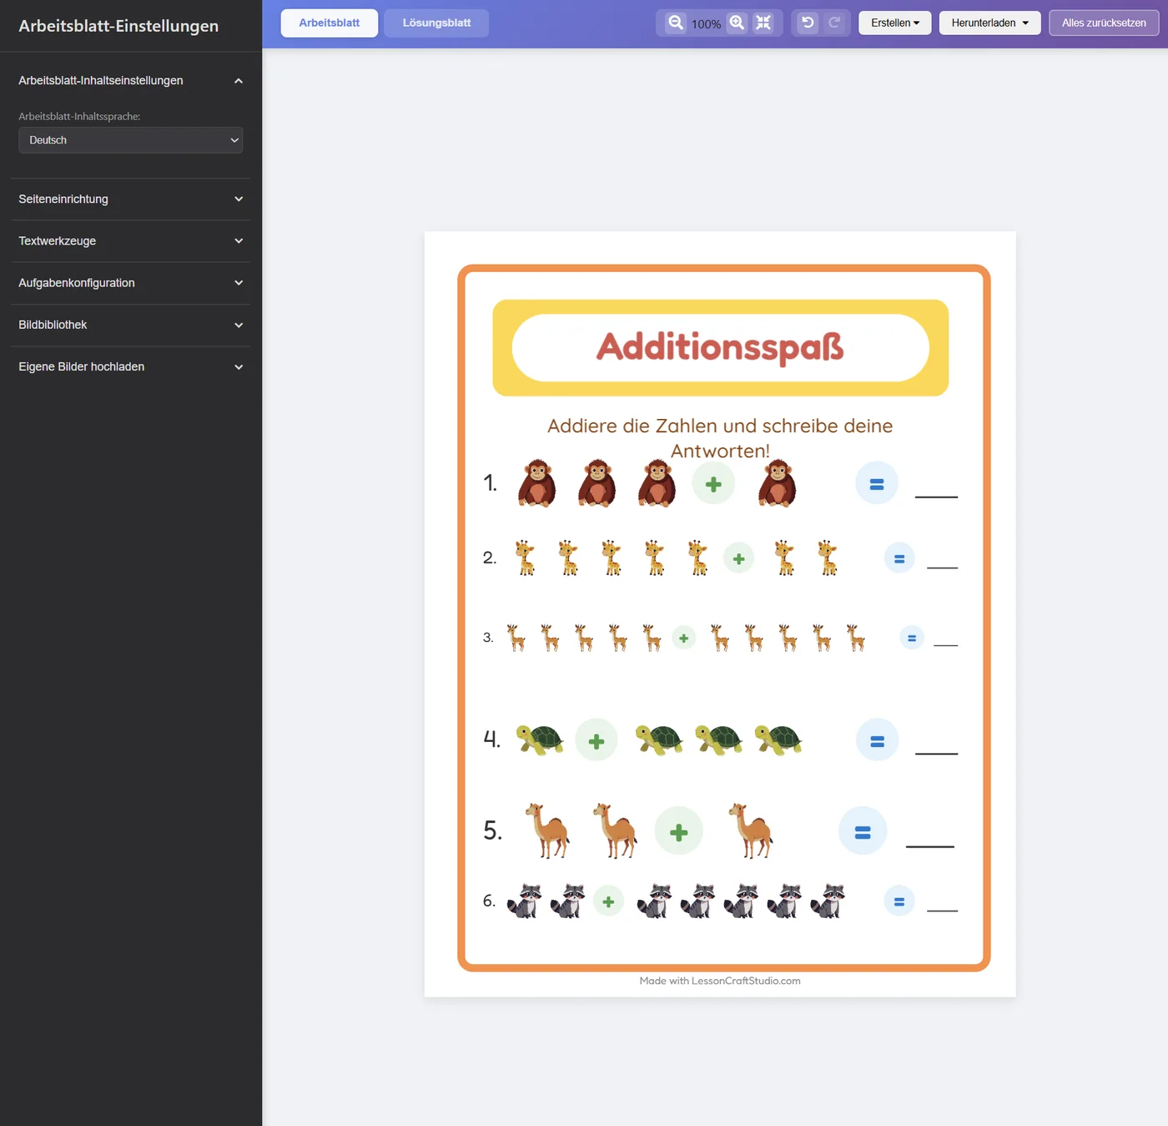Screen dimensions: 1168x1126
Task: Open the Herunterladen dropdown menu
Action: pos(990,23)
